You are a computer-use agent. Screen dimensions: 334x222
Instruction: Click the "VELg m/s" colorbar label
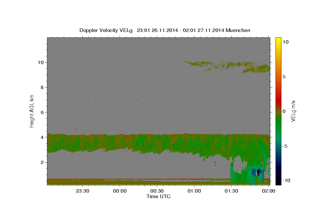coord(293,111)
